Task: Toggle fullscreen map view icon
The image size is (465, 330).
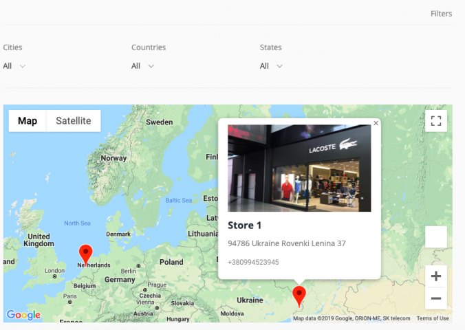Action: point(435,121)
